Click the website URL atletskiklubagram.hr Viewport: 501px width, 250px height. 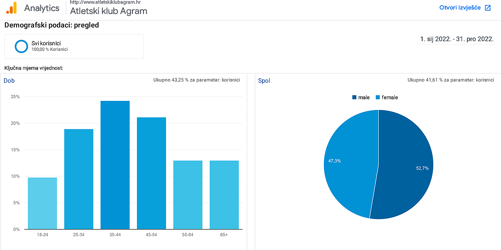(x=105, y=2)
